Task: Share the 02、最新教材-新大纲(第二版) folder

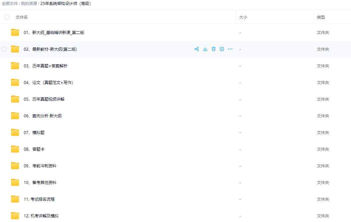Action: [197, 49]
